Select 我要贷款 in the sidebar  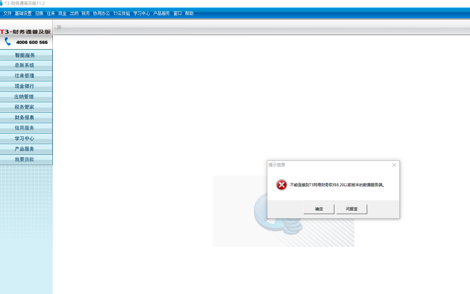pos(26,159)
